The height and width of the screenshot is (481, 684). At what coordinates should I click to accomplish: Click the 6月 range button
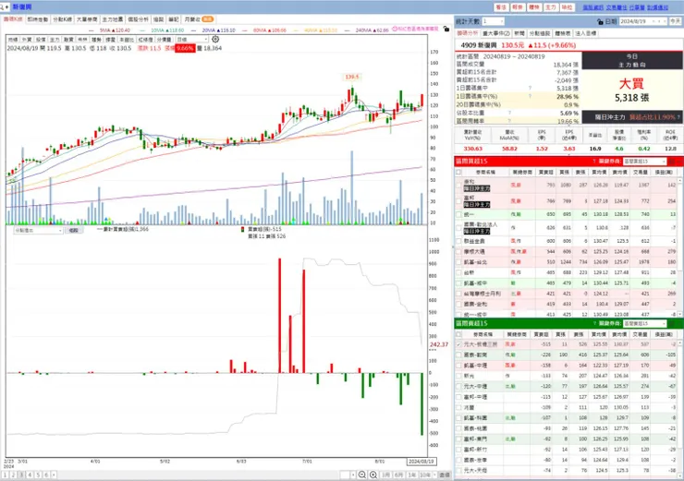click(398, 475)
